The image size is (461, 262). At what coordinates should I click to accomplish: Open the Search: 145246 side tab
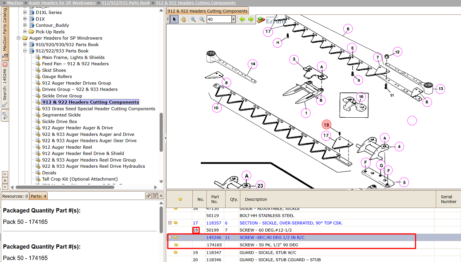click(5, 84)
